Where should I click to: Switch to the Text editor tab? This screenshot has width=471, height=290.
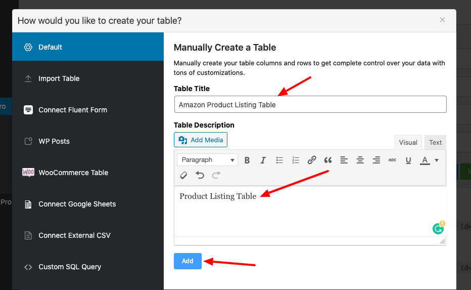click(x=435, y=143)
